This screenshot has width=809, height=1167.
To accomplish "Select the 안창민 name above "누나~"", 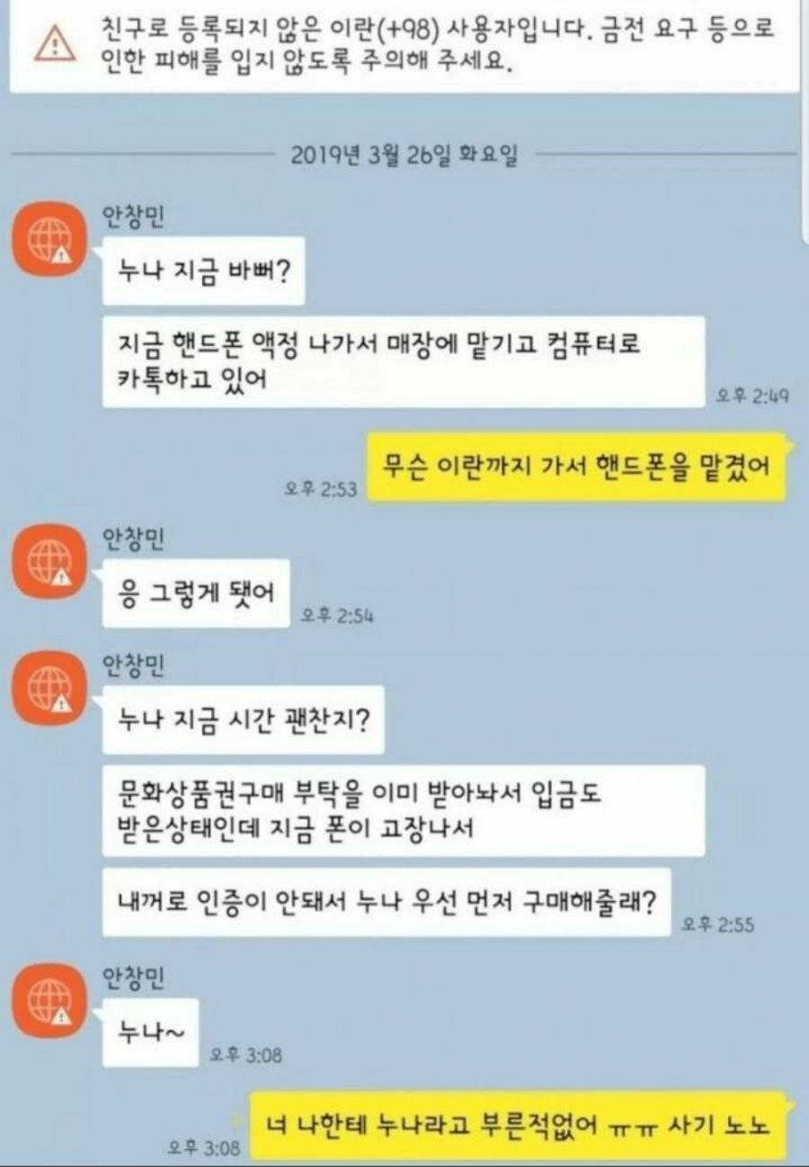I will (134, 978).
